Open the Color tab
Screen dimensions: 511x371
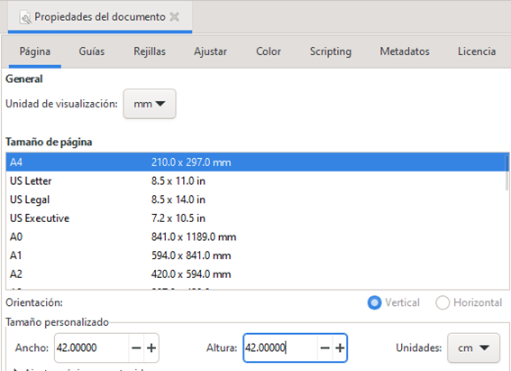click(269, 51)
